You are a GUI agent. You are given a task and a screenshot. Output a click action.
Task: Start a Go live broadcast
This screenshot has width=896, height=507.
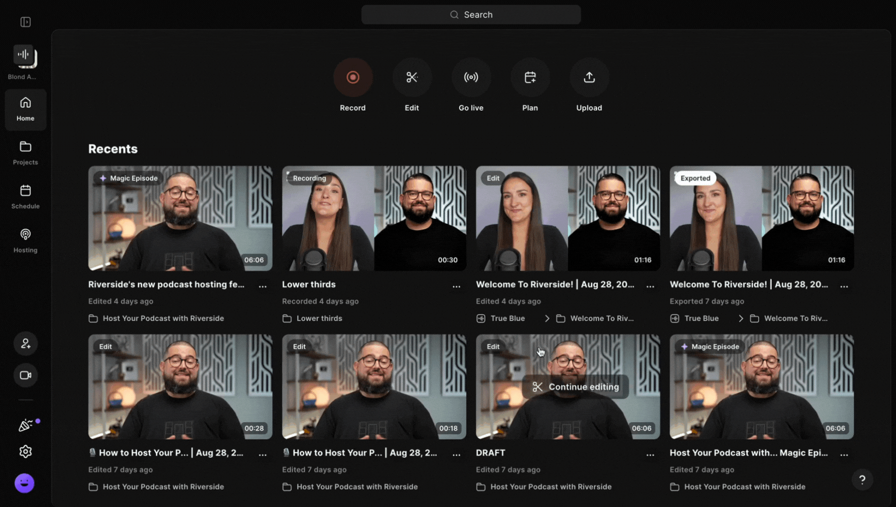coord(471,77)
